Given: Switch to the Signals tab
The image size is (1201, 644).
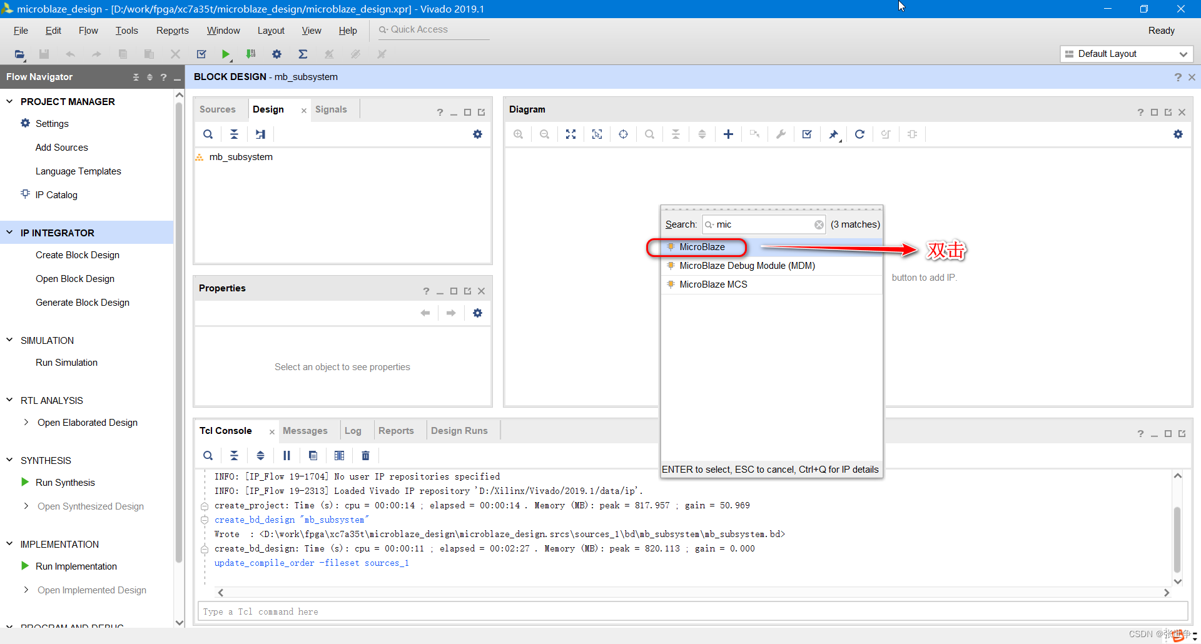Looking at the screenshot, I should (331, 109).
